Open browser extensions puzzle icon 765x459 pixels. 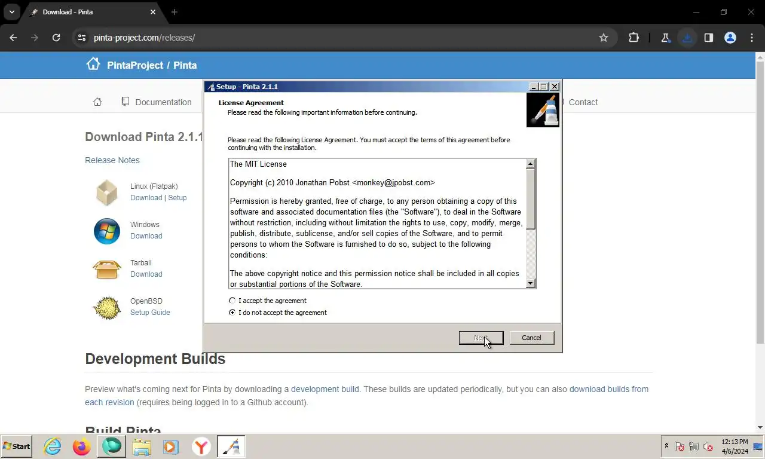[634, 38]
